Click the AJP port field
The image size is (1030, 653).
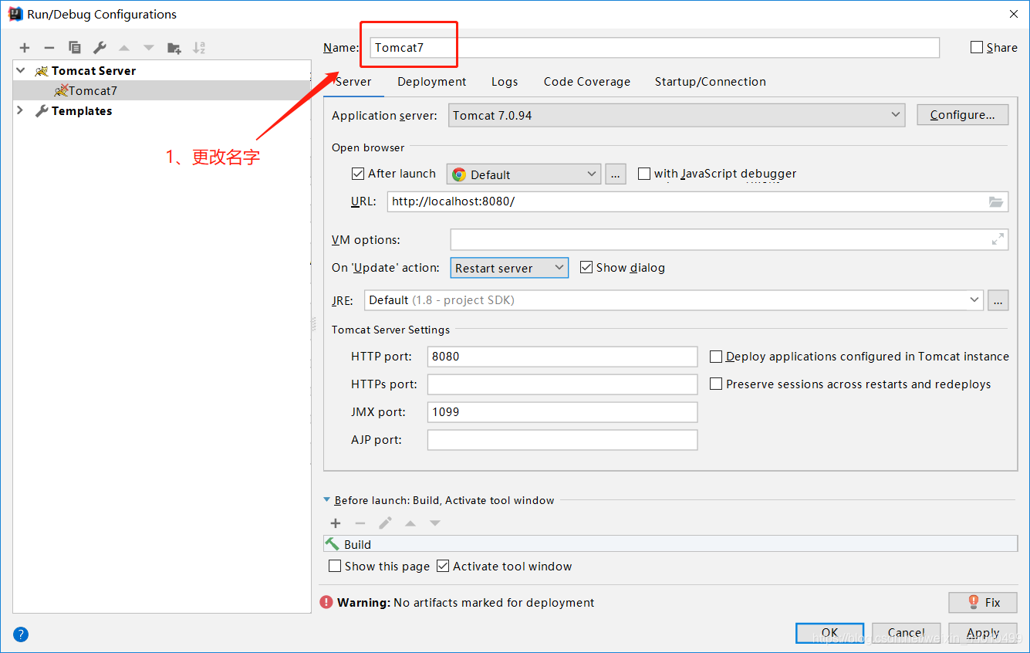[x=562, y=439]
